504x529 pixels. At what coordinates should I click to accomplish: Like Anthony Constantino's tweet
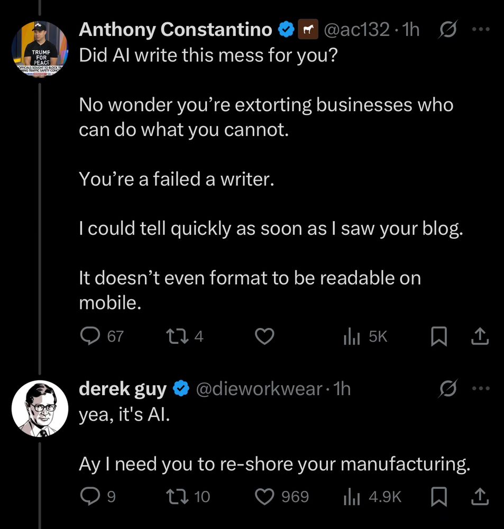(264, 336)
